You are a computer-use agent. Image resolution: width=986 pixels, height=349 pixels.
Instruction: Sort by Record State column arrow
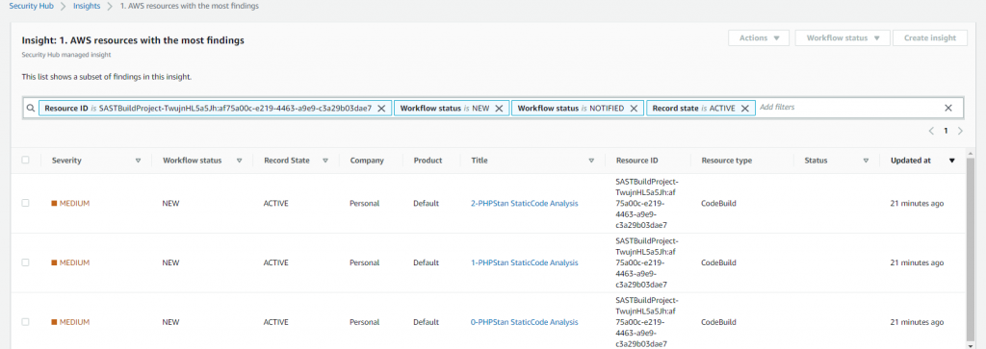[325, 161]
